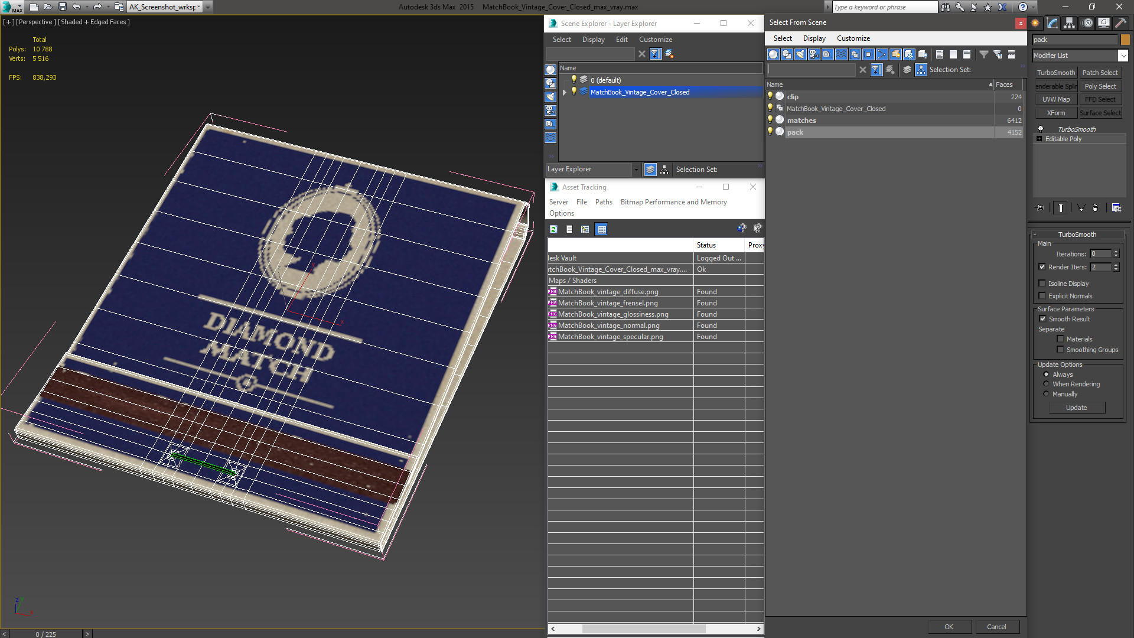
Task: Click Sort by Layer icon in Select From Scene
Action: pos(907,70)
